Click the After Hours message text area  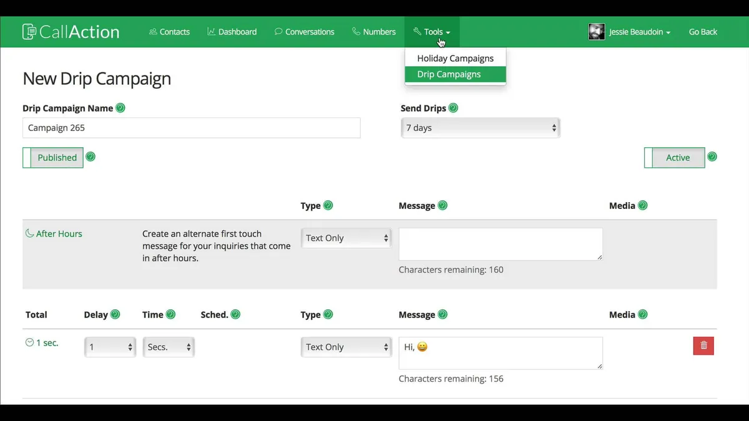tap(501, 244)
